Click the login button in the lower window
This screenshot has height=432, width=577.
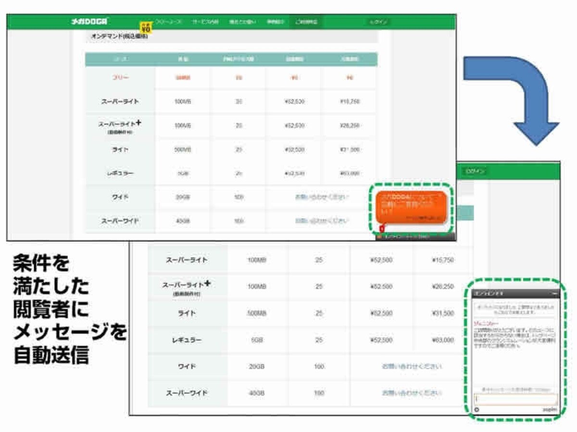[474, 172]
